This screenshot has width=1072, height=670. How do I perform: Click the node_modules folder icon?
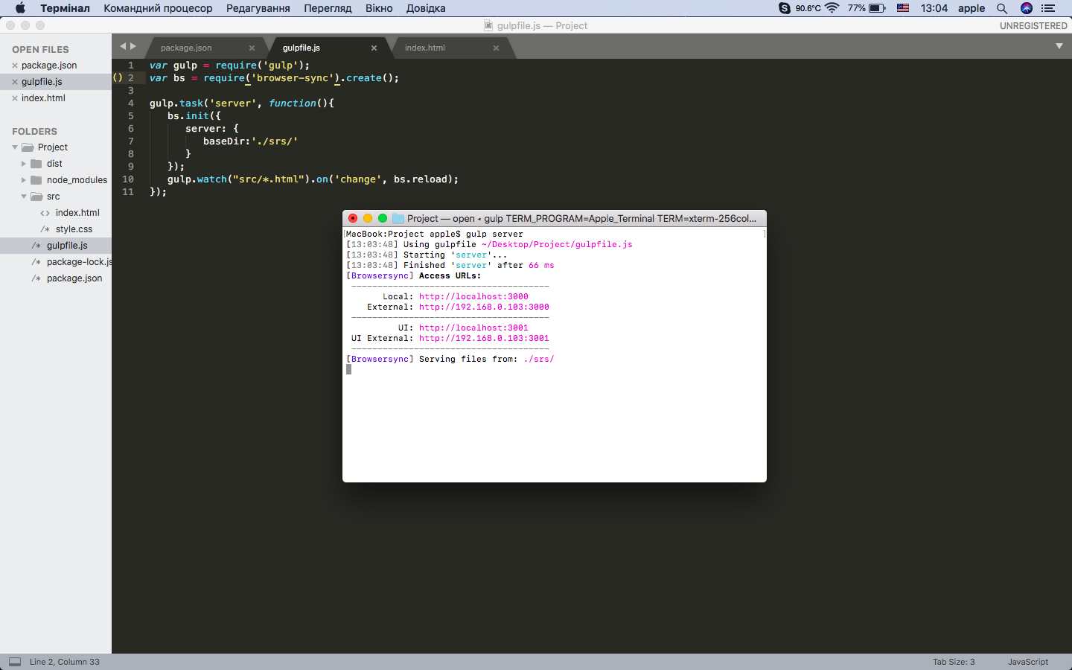(36, 180)
